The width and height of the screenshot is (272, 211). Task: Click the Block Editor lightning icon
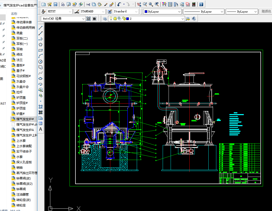112,4
